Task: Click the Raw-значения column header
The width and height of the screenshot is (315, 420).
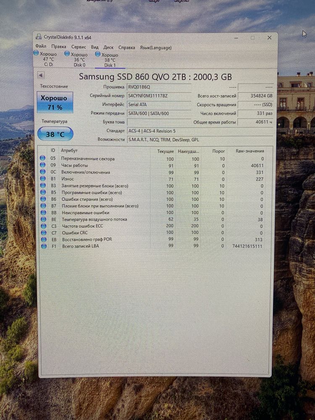Action: [x=249, y=151]
